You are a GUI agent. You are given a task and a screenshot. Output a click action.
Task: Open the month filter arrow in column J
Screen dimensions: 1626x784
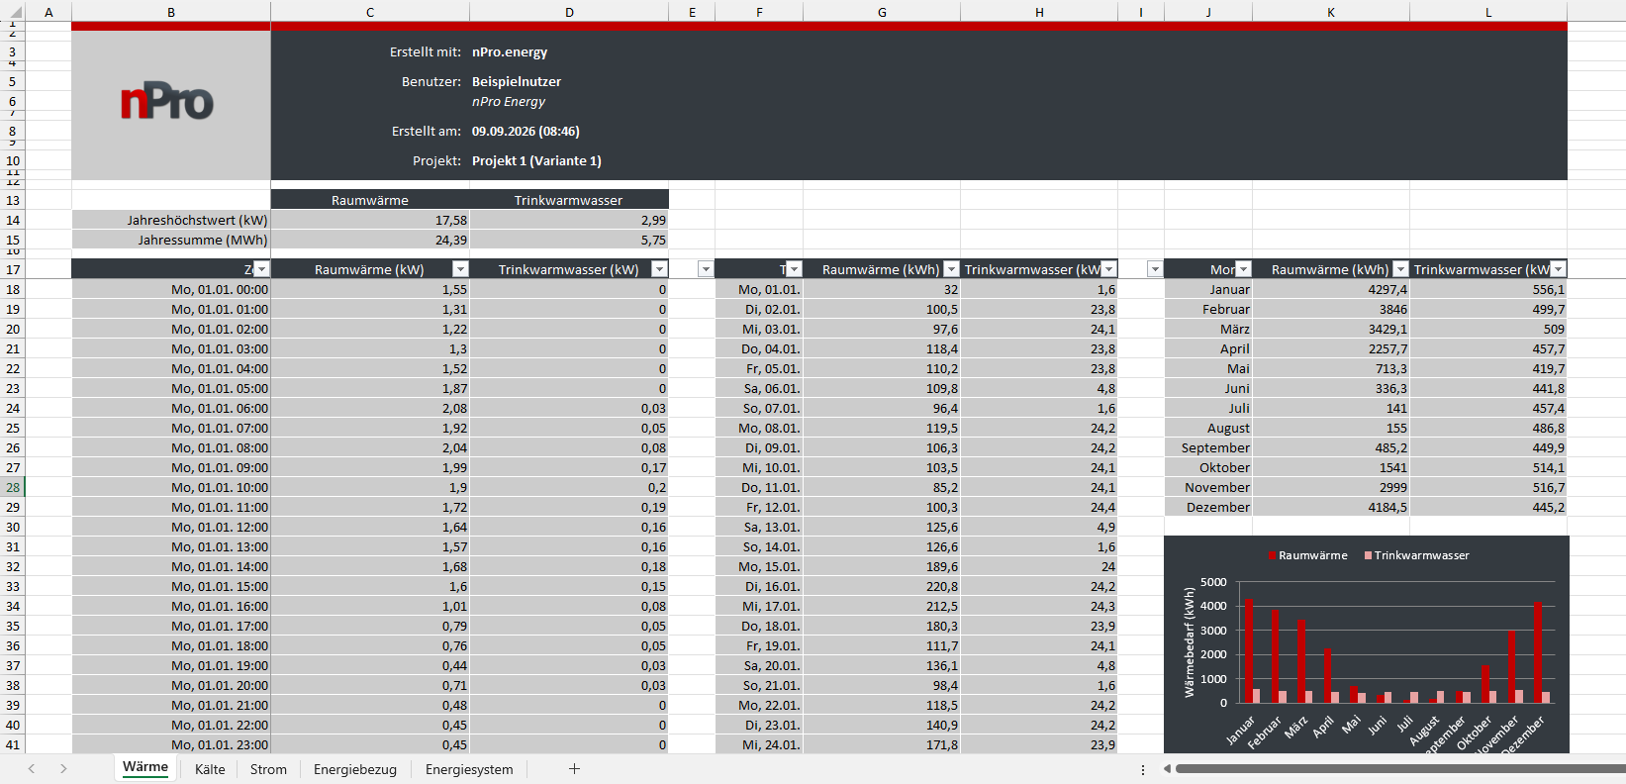pos(1243,269)
